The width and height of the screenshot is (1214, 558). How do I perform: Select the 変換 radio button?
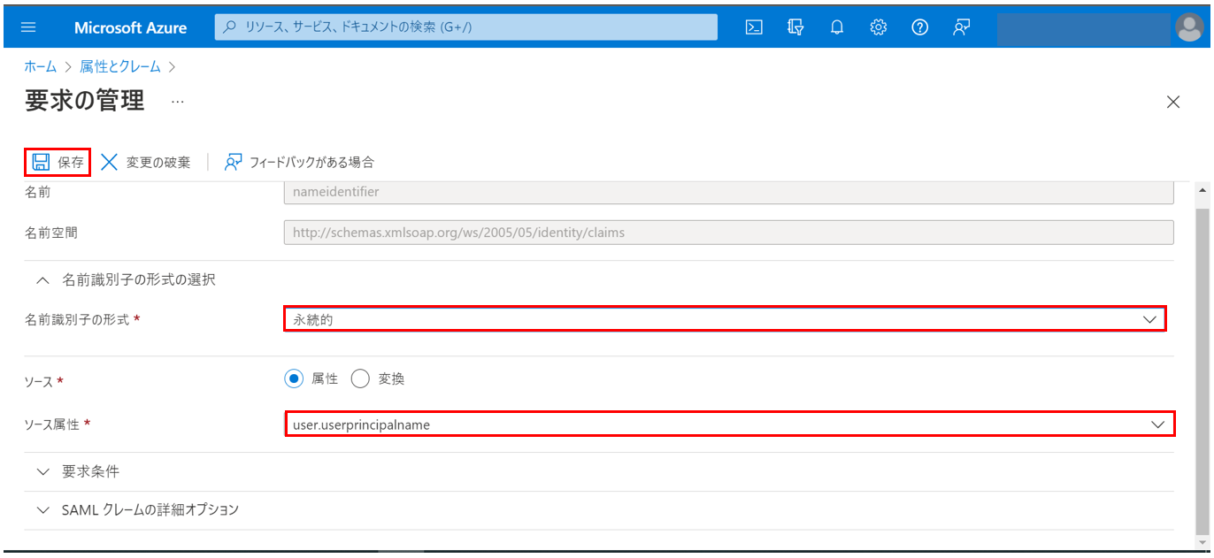point(360,378)
